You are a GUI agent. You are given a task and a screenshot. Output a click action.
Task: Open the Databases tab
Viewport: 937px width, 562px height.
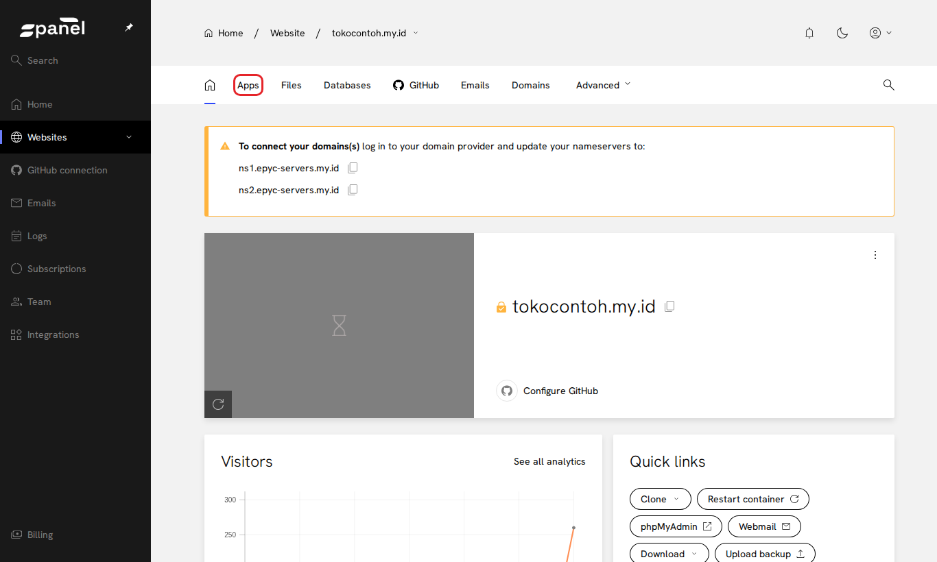pyautogui.click(x=347, y=85)
